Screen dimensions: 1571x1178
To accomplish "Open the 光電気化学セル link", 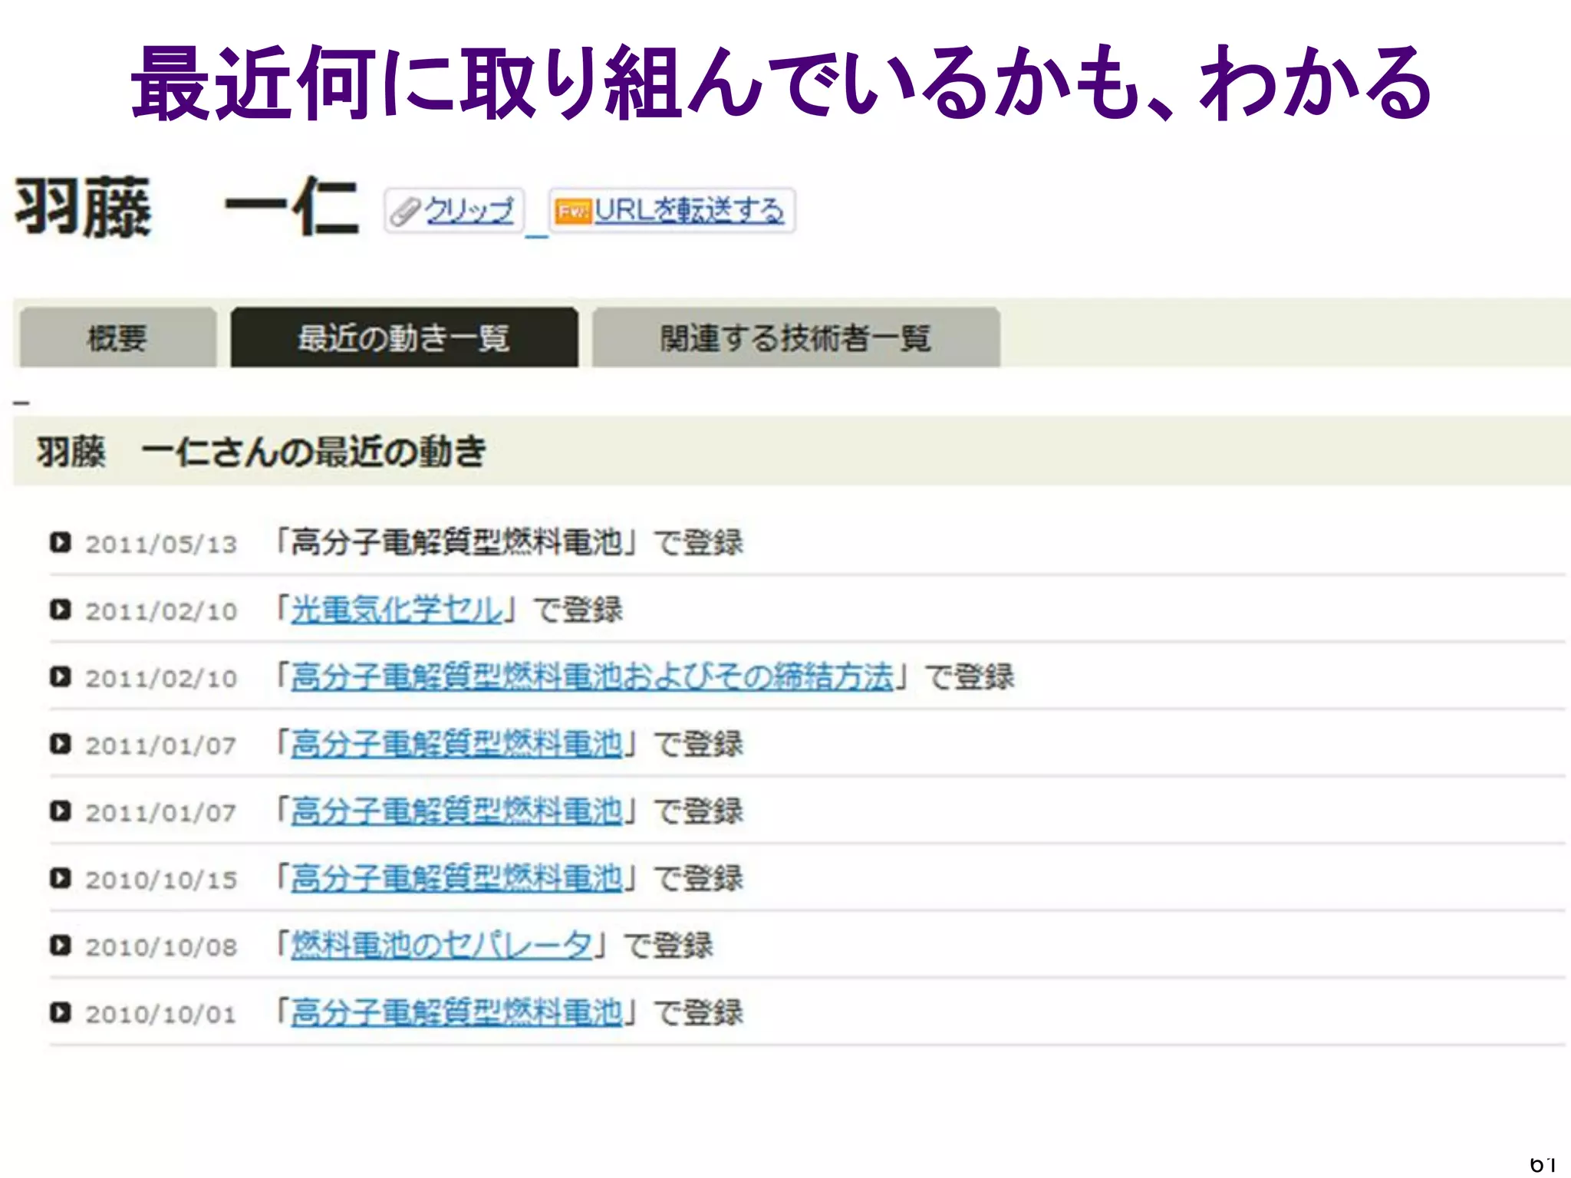I will click(397, 610).
